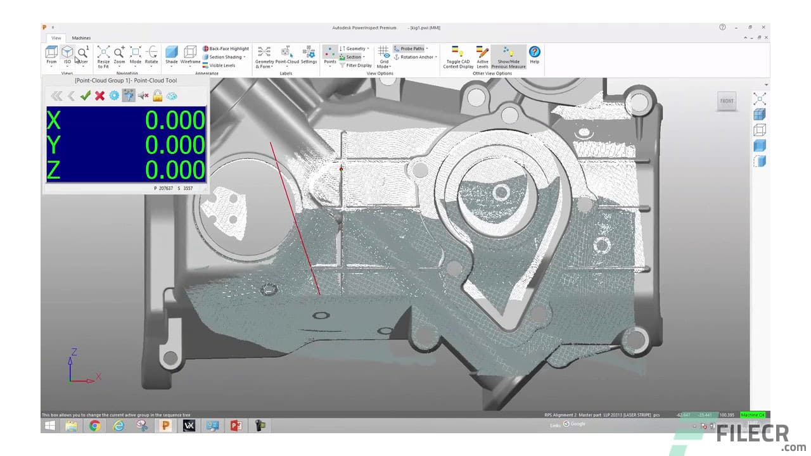The image size is (811, 456).
Task: Click the Help icon
Action: click(x=534, y=52)
